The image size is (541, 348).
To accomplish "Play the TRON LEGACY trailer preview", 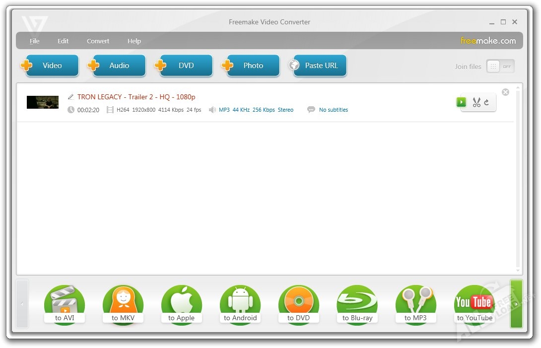I will click(462, 102).
